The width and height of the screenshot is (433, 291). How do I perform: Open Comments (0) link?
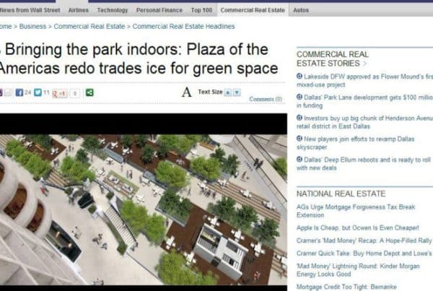pos(266,99)
